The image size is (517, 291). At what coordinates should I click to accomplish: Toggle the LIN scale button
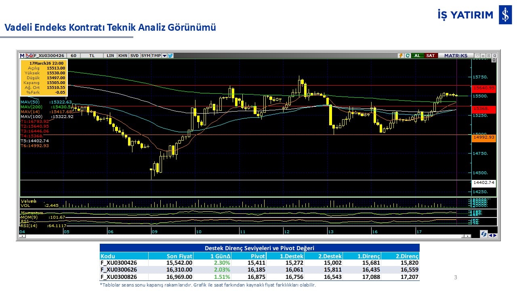click(110, 56)
